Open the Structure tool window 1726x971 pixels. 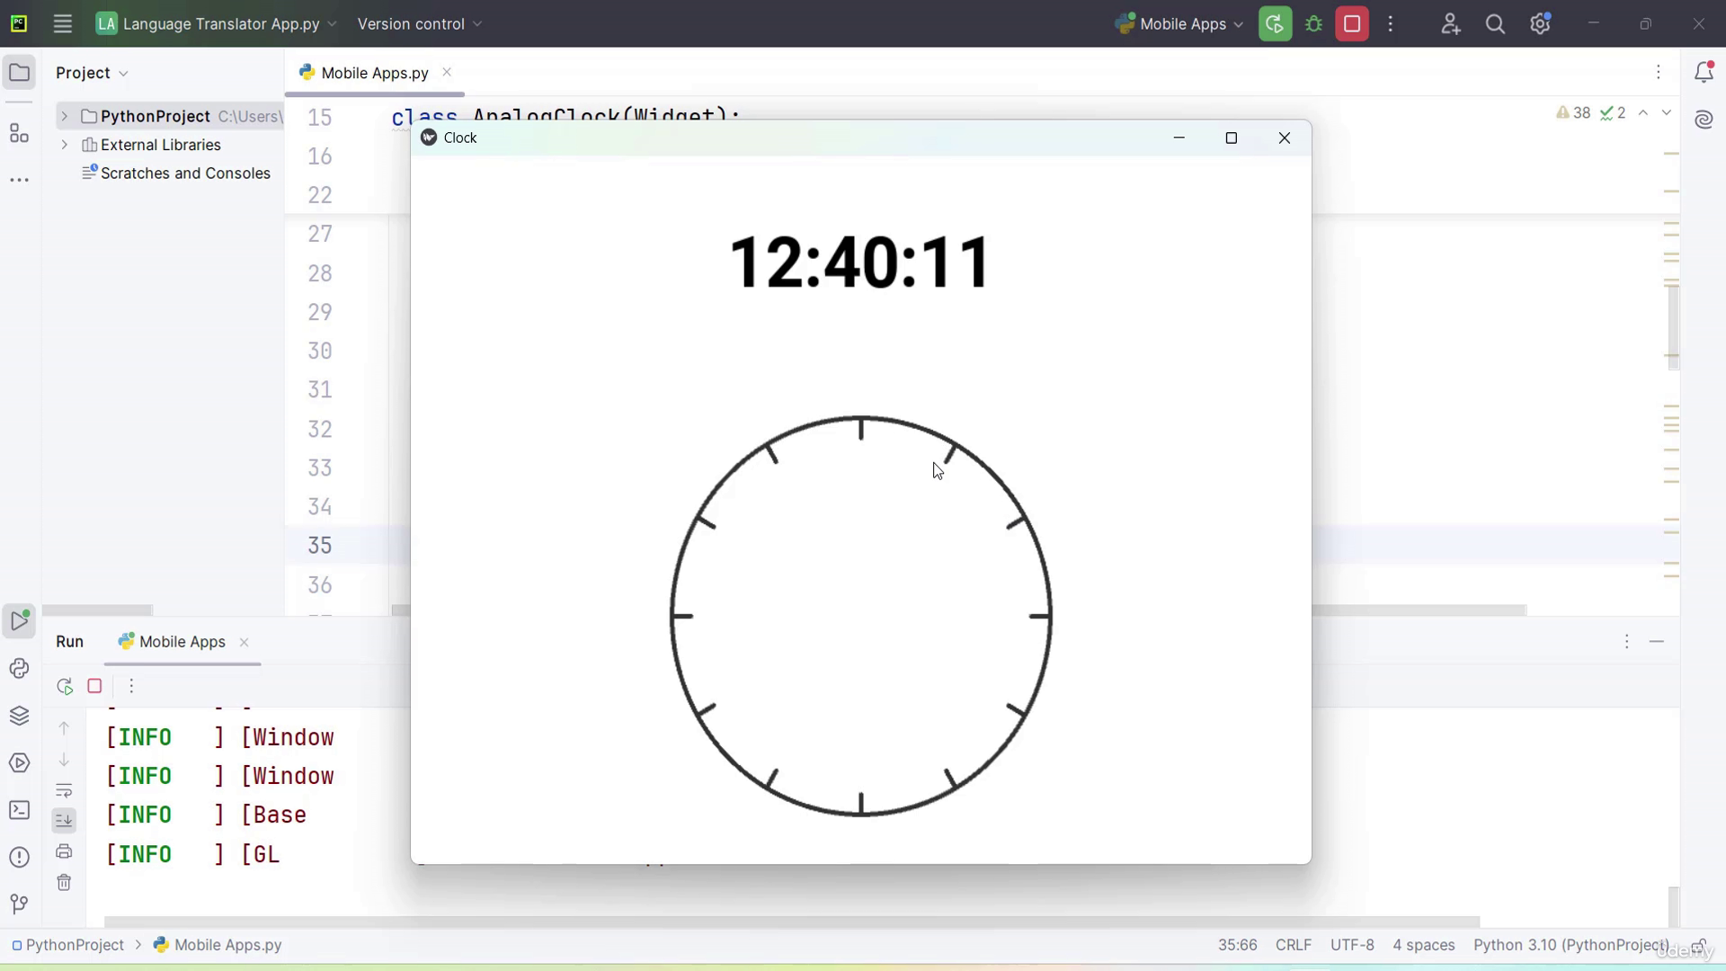pos(19,133)
